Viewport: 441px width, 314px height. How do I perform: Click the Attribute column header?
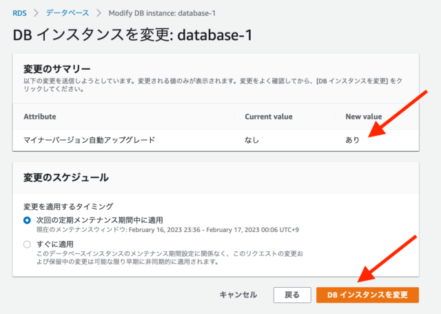click(40, 117)
